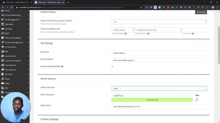Close the Client Area tab
This screenshot has height=123, width=220.
(x=31, y=2)
